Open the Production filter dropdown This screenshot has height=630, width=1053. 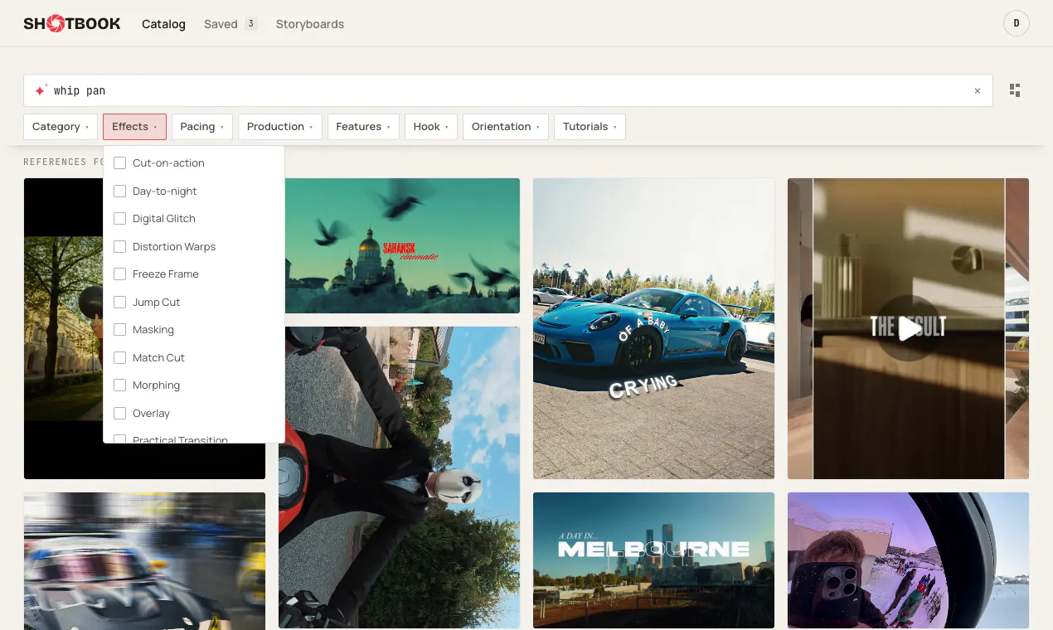tap(280, 127)
